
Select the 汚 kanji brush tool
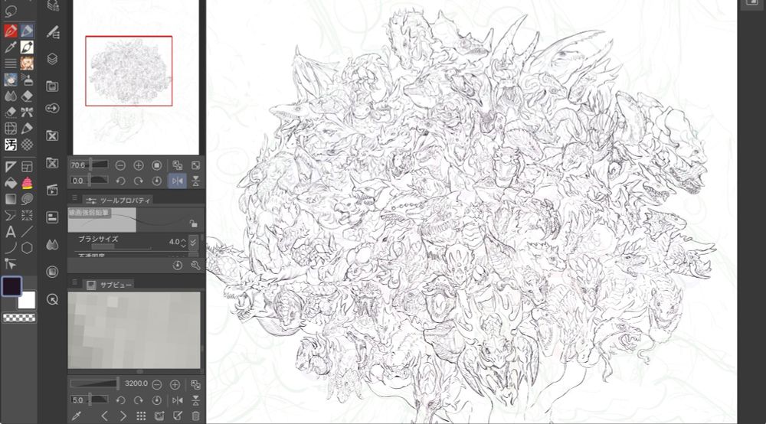(x=10, y=145)
